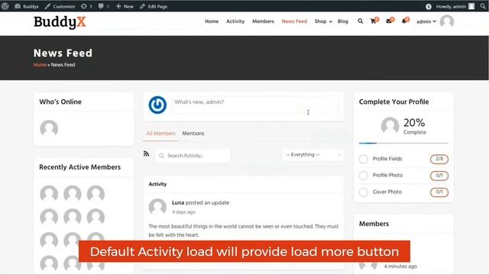Open the updates icon showing 1
This screenshot has width=489, height=275.
(x=86, y=6)
